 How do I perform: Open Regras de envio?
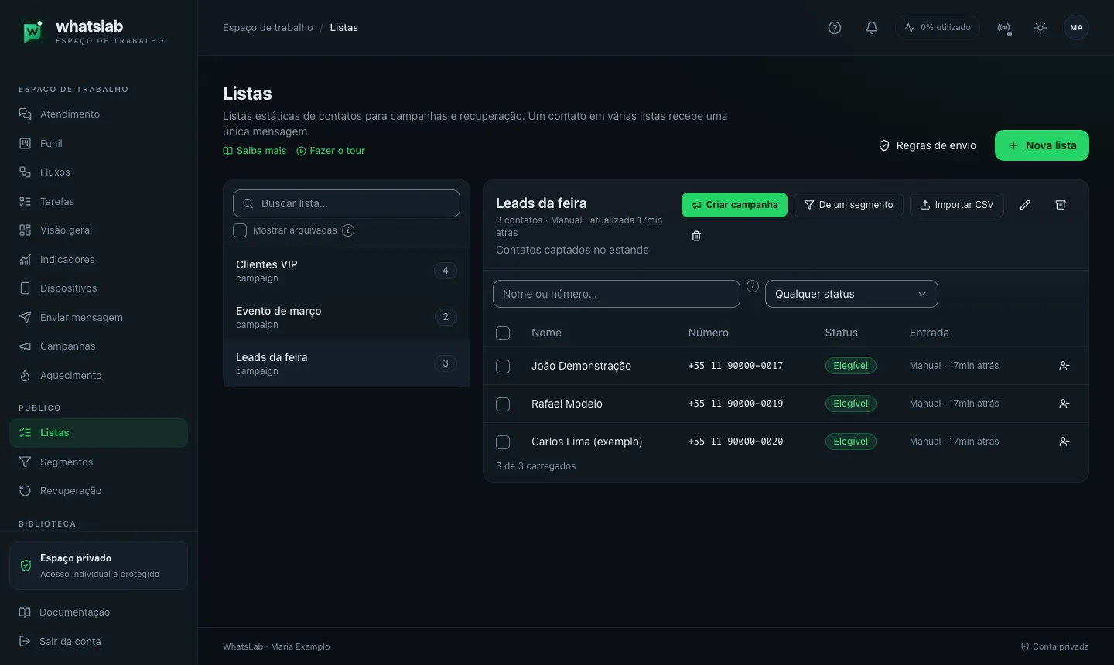928,145
